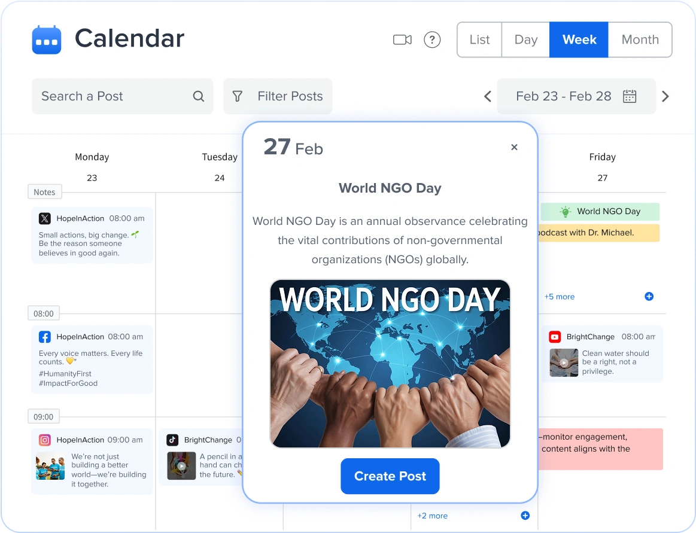The width and height of the screenshot is (696, 533).
Task: Click the magnifier icon in search box
Action: 199,96
